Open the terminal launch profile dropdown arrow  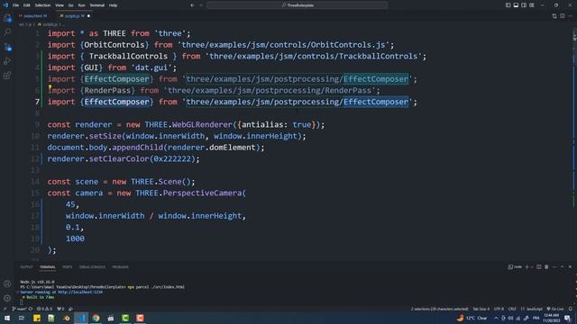(x=532, y=267)
